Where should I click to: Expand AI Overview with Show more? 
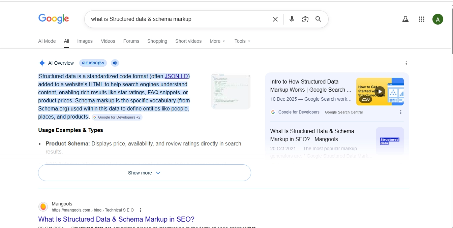145,173
